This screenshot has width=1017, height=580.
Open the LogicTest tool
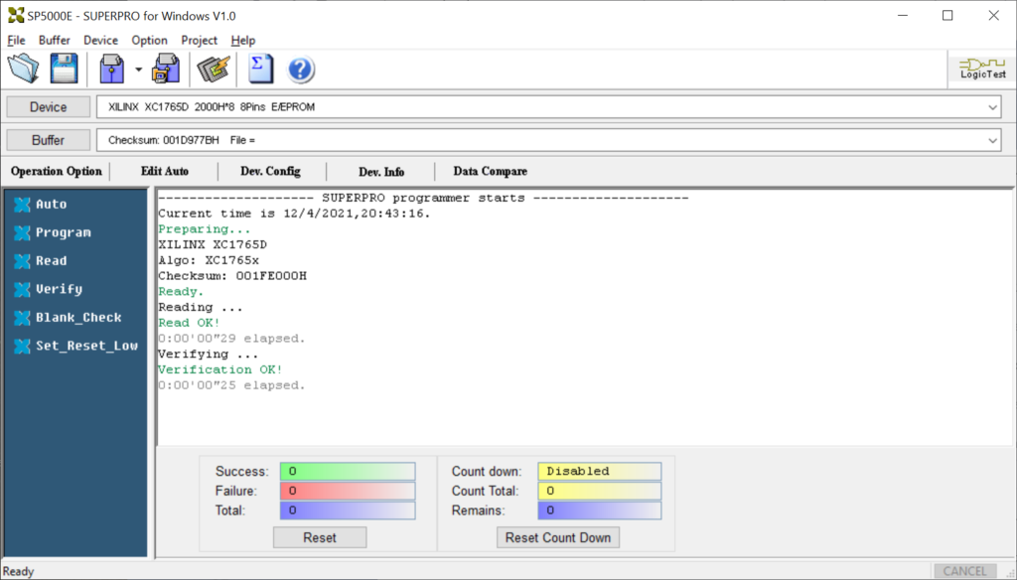[982, 69]
